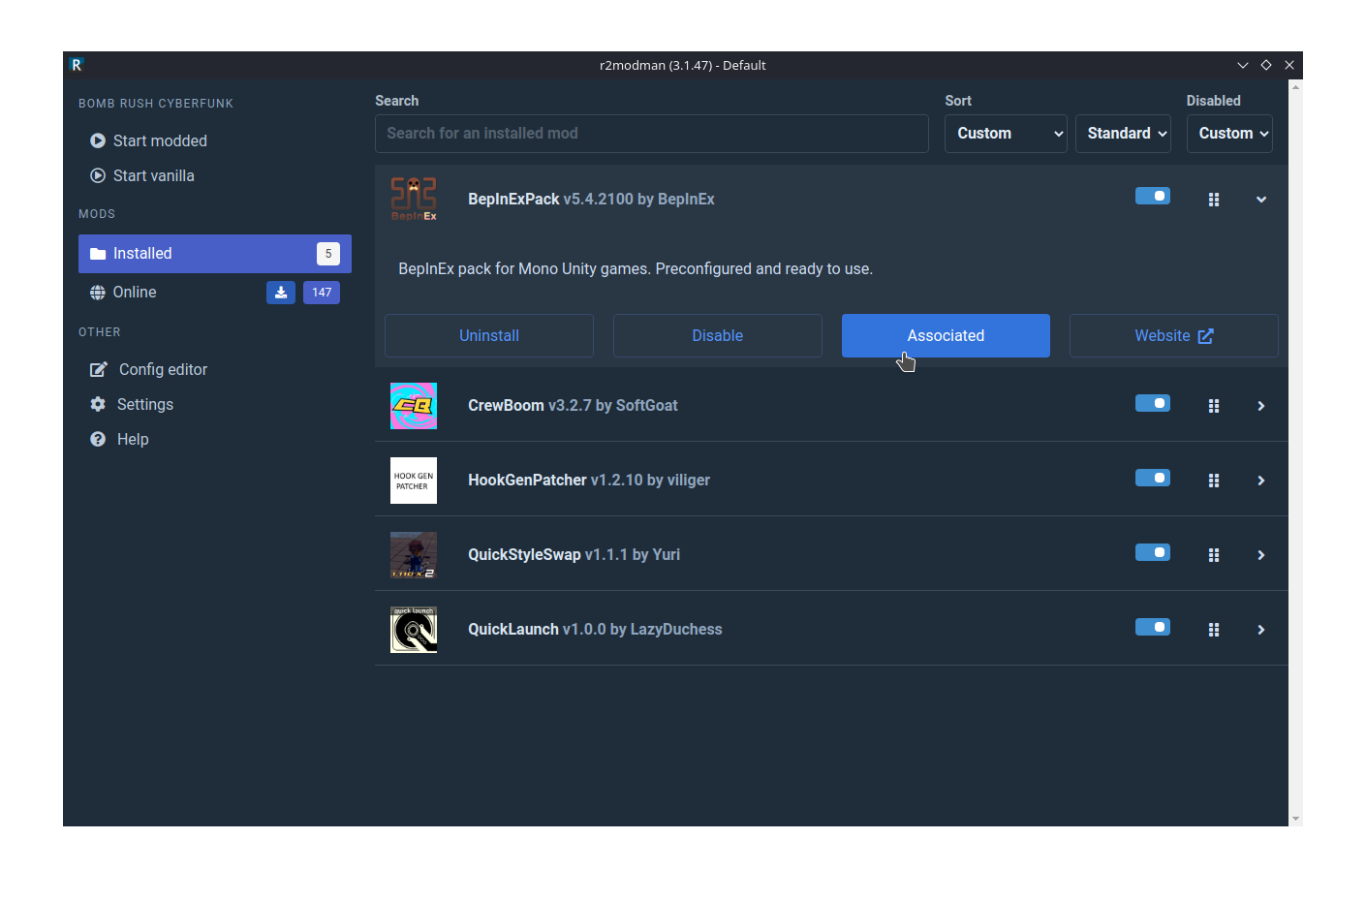Viewport: 1366px width, 901px height.
Task: Open the Online mods section
Action: [215, 293]
